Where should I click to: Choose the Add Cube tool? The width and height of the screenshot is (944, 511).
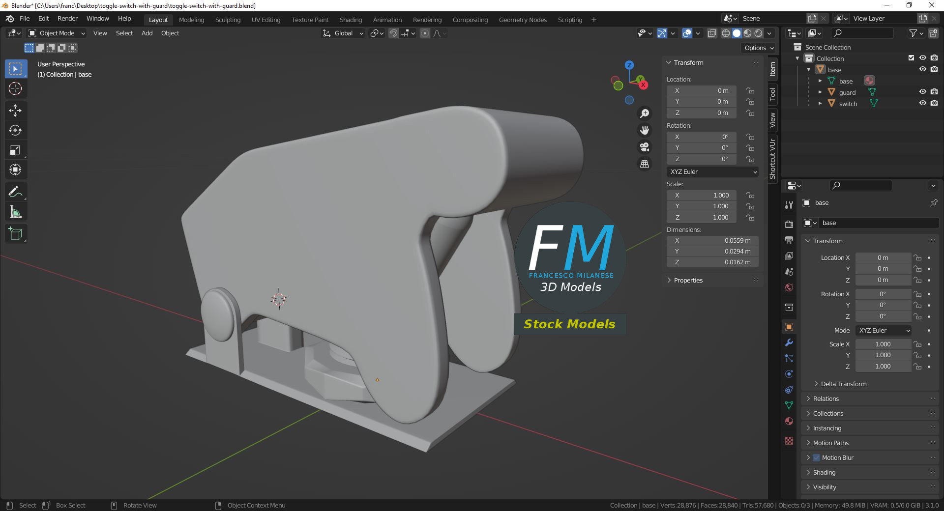[16, 234]
